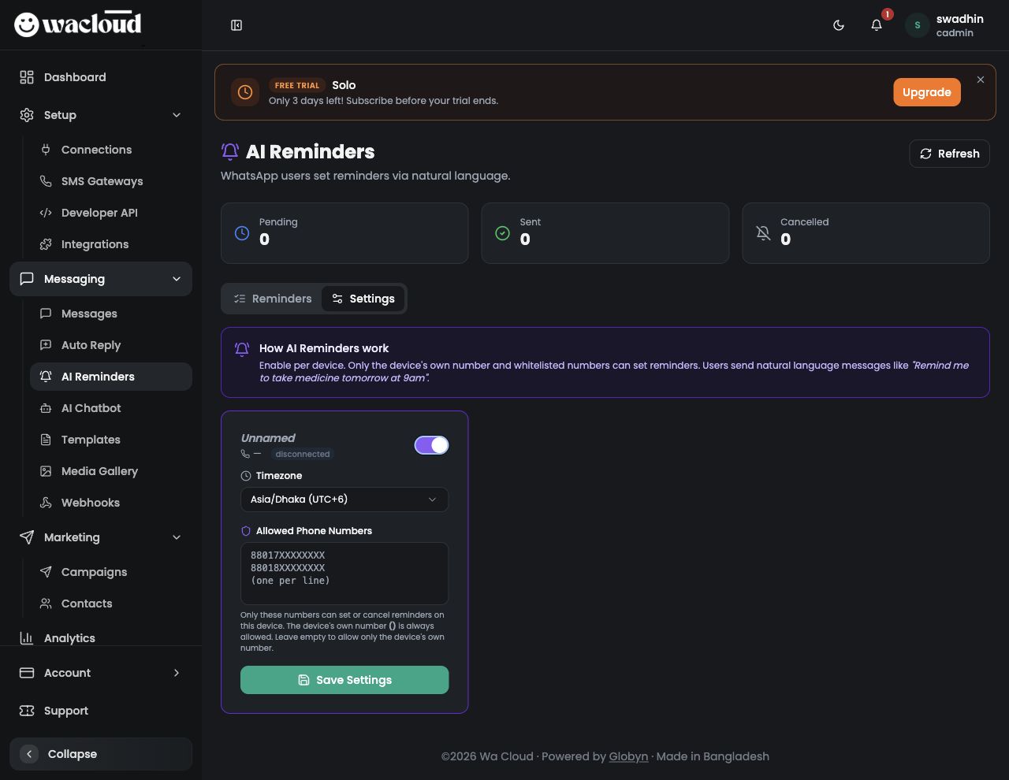Click the Allowed Phone Numbers text area

coord(344,574)
